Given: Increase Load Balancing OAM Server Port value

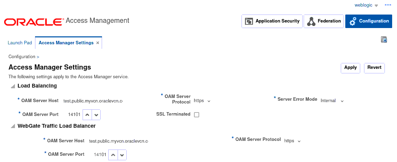Looking at the screenshot, I should coord(87,115).
